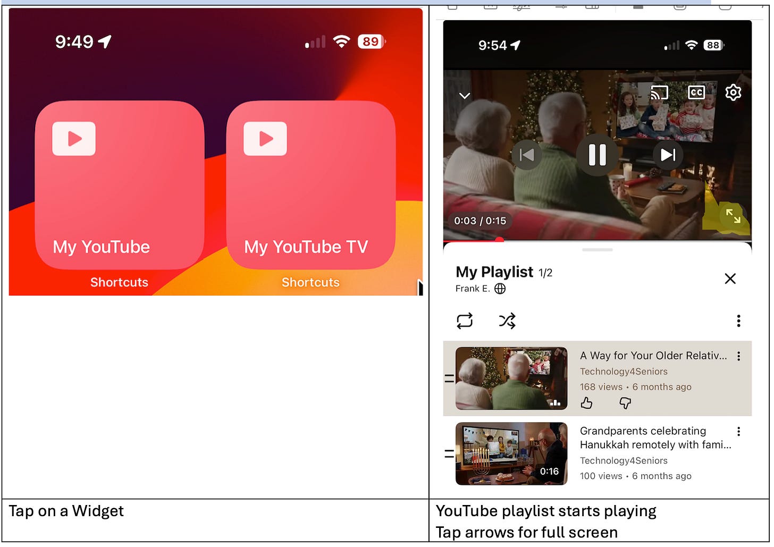Toggle closed captions (CC) on the video
774x547 pixels.
tap(696, 92)
